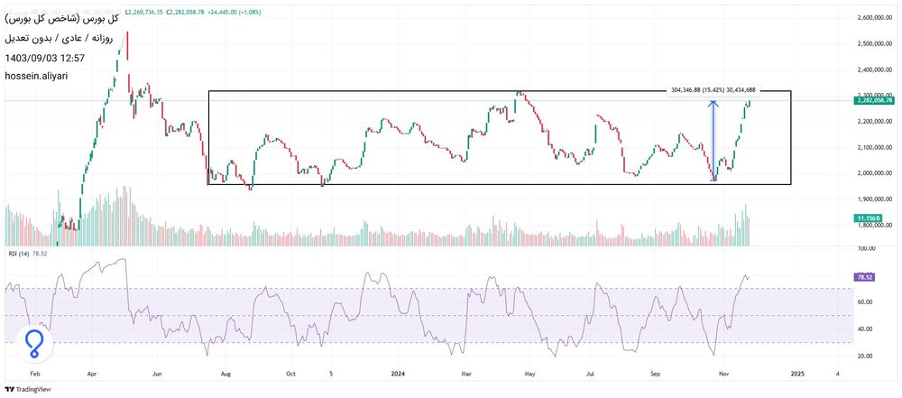Click the 2,600,000.00 price axis label
Image resolution: width=902 pixels, height=398 pixels.
(x=870, y=17)
